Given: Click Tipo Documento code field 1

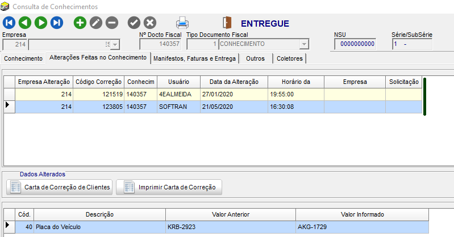Looking at the screenshot, I should [203, 44].
